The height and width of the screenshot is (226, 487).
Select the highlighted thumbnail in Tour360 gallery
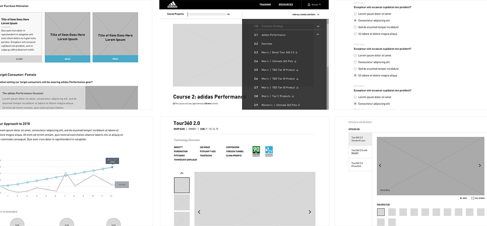(x=182, y=185)
